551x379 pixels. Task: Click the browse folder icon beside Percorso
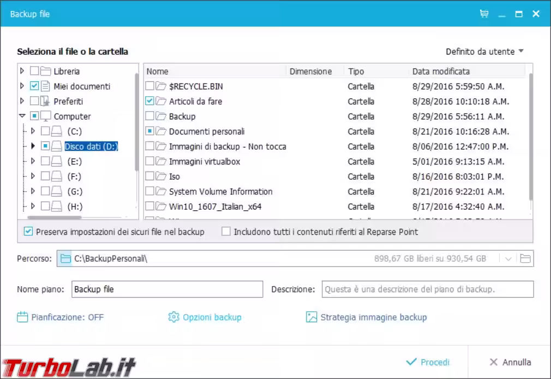(525, 259)
